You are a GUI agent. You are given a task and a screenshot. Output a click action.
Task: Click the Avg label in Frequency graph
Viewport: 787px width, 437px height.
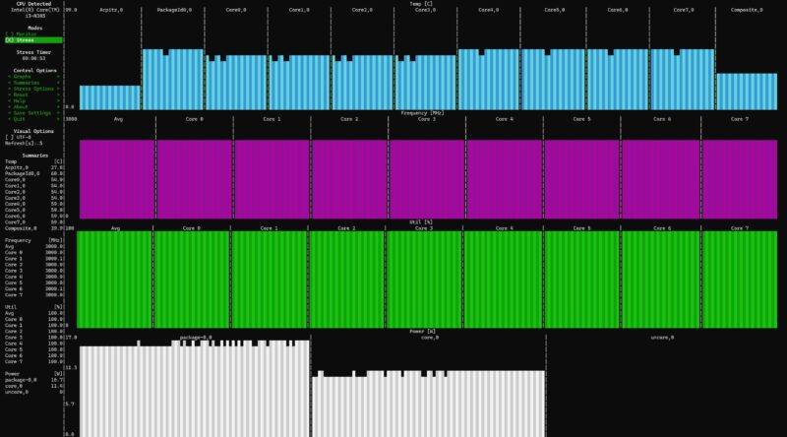118,119
